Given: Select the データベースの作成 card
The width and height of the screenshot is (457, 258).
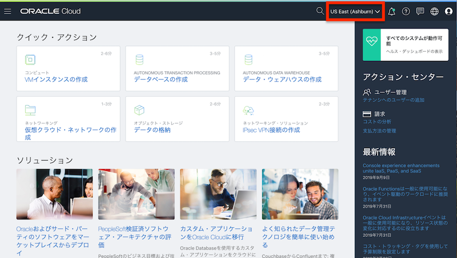Looking at the screenshot, I should 161,79.
